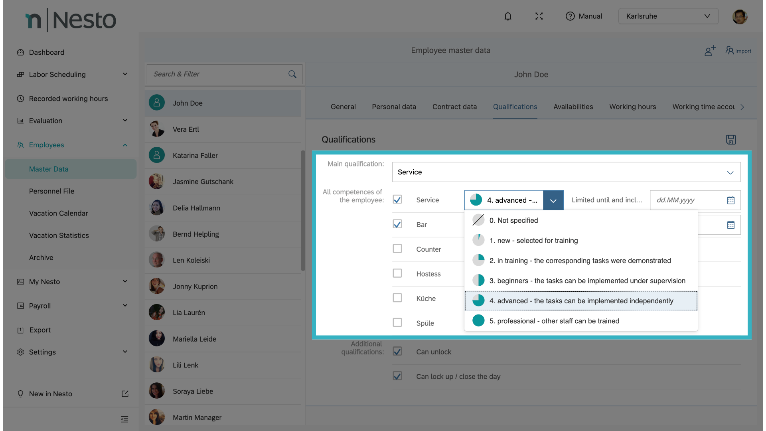Save qualifications with the disk icon
The width and height of the screenshot is (766, 431).
730,140
